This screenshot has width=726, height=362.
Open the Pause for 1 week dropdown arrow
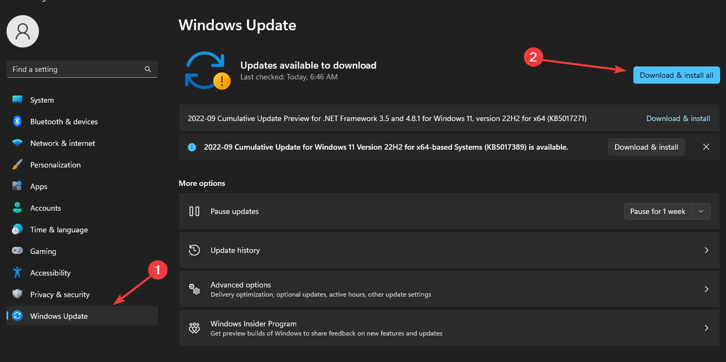(701, 211)
